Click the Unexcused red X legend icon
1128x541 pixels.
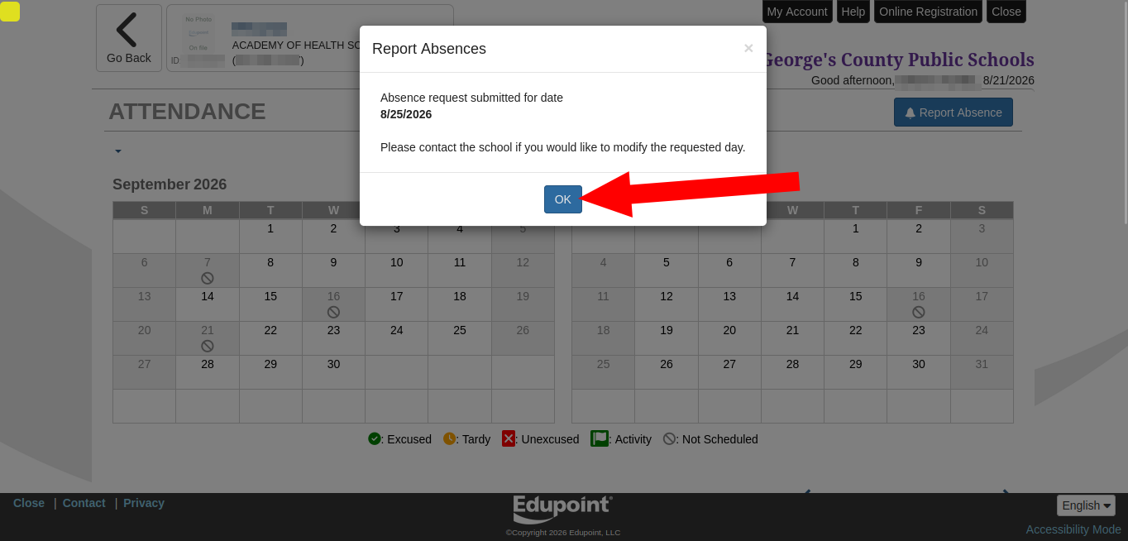pyautogui.click(x=509, y=438)
